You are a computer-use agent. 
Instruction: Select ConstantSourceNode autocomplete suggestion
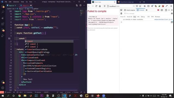[x=49, y=50]
